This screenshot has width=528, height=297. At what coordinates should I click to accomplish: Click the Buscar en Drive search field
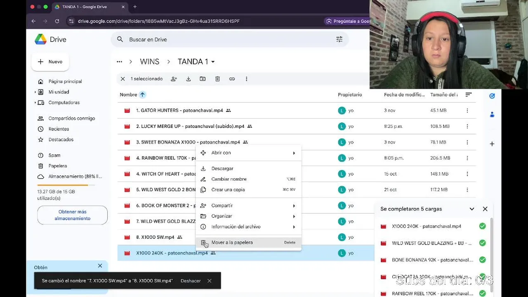pyautogui.click(x=229, y=40)
